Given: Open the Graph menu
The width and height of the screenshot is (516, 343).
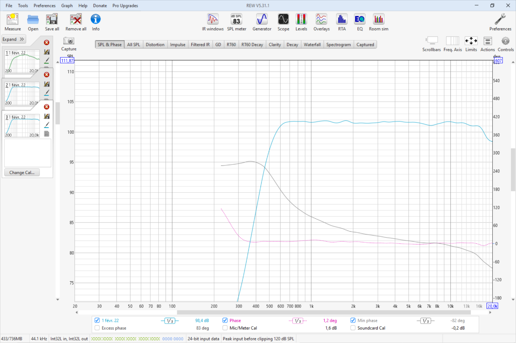Looking at the screenshot, I should pyautogui.click(x=67, y=6).
